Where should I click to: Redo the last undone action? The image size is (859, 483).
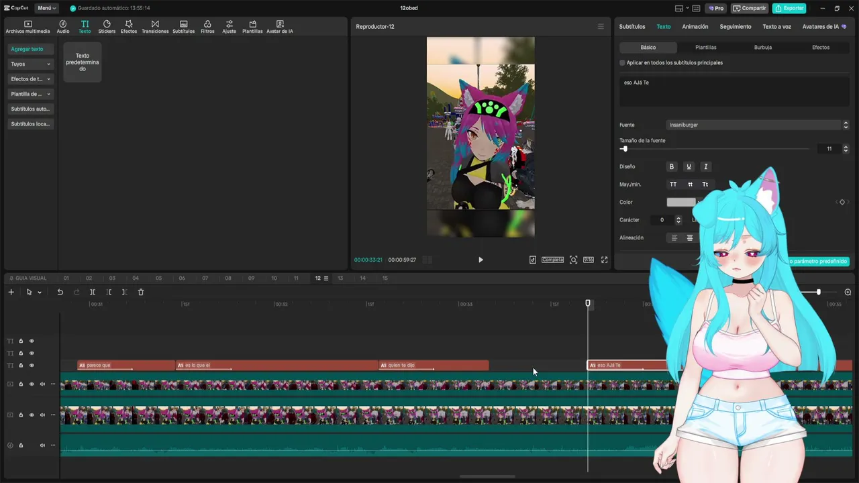click(77, 292)
